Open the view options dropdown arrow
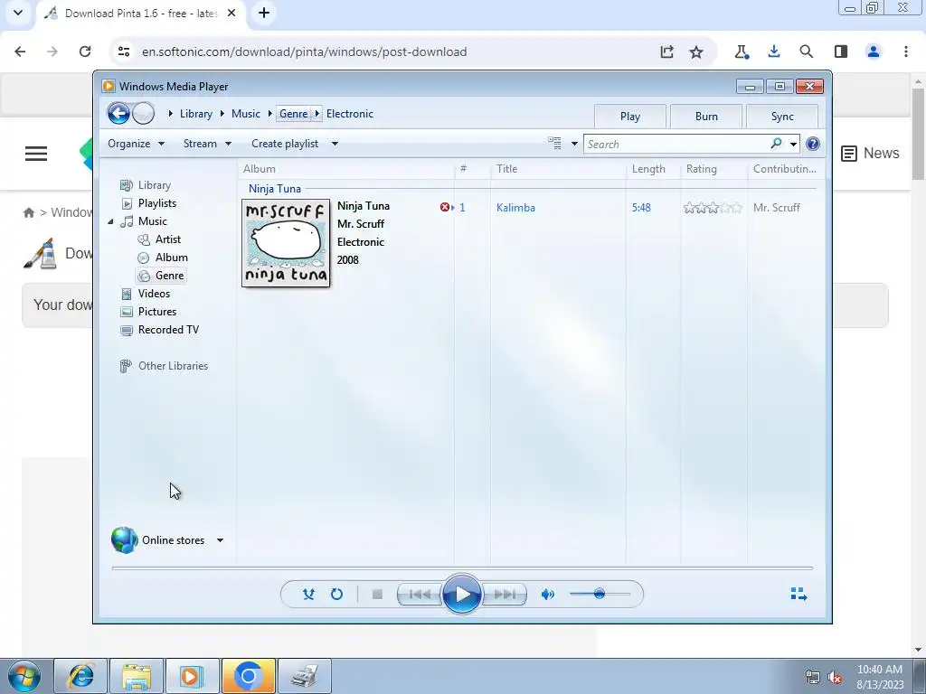This screenshot has width=926, height=694. click(x=574, y=144)
